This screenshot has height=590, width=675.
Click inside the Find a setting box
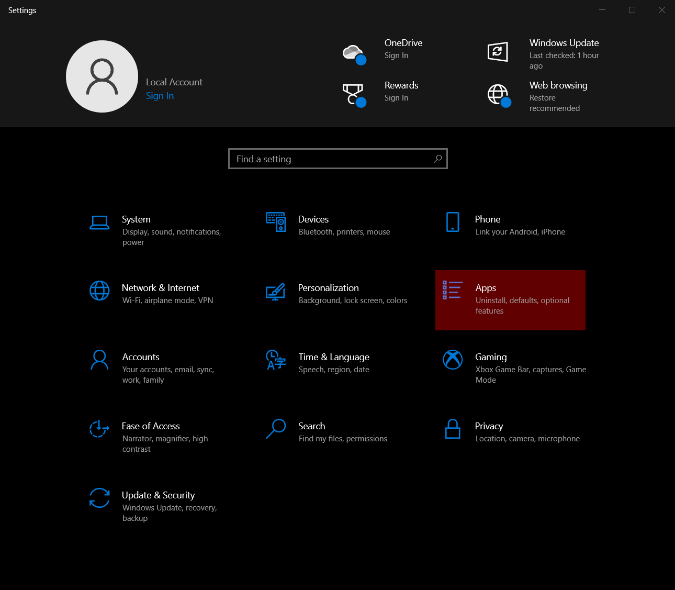coord(337,159)
